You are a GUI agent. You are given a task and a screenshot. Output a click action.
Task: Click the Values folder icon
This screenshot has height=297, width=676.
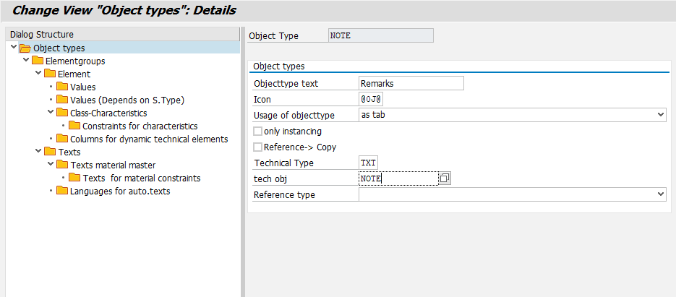(x=62, y=87)
